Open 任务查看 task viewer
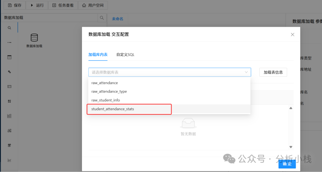The width and height of the screenshot is (322, 172). tap(63, 5)
